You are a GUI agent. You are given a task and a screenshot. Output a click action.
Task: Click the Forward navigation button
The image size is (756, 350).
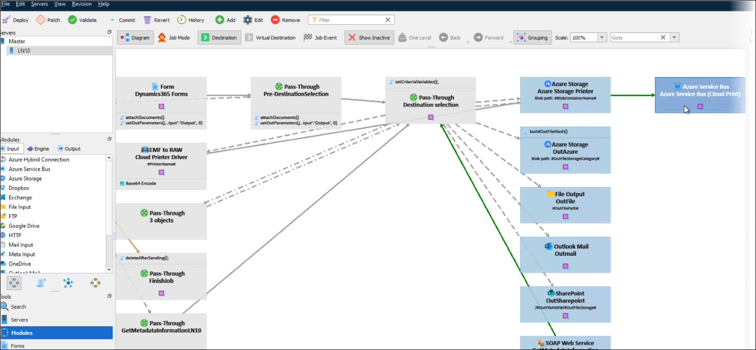pyautogui.click(x=489, y=38)
